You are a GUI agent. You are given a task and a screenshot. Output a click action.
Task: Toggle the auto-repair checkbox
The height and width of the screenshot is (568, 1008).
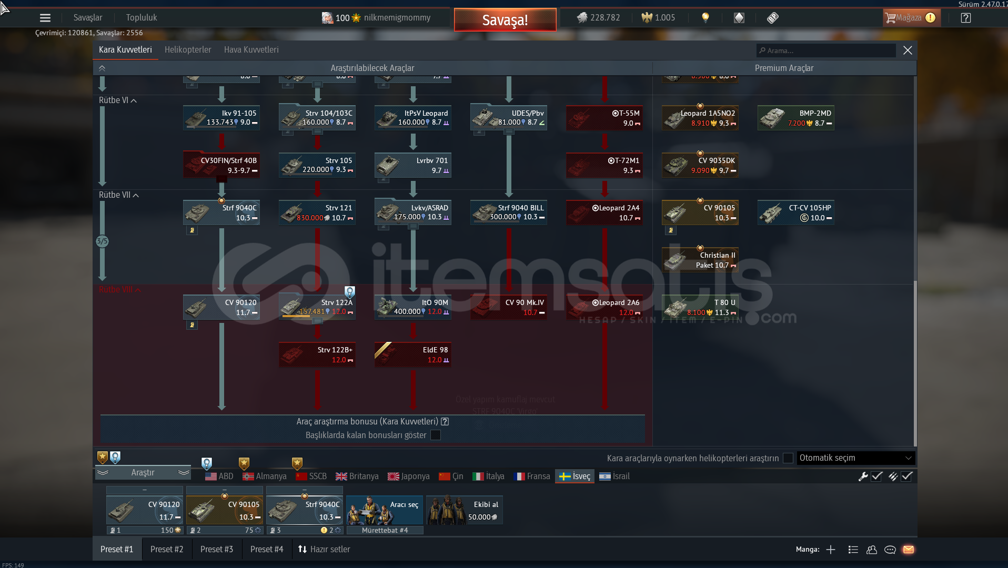[x=876, y=476]
